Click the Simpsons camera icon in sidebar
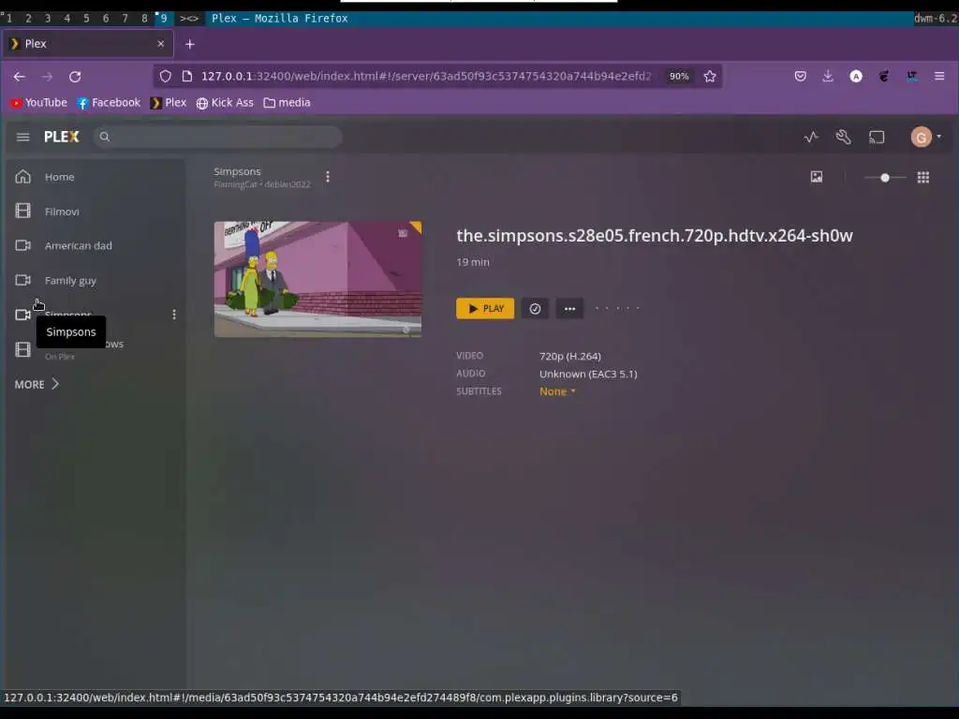This screenshot has width=959, height=719. pyautogui.click(x=22, y=315)
